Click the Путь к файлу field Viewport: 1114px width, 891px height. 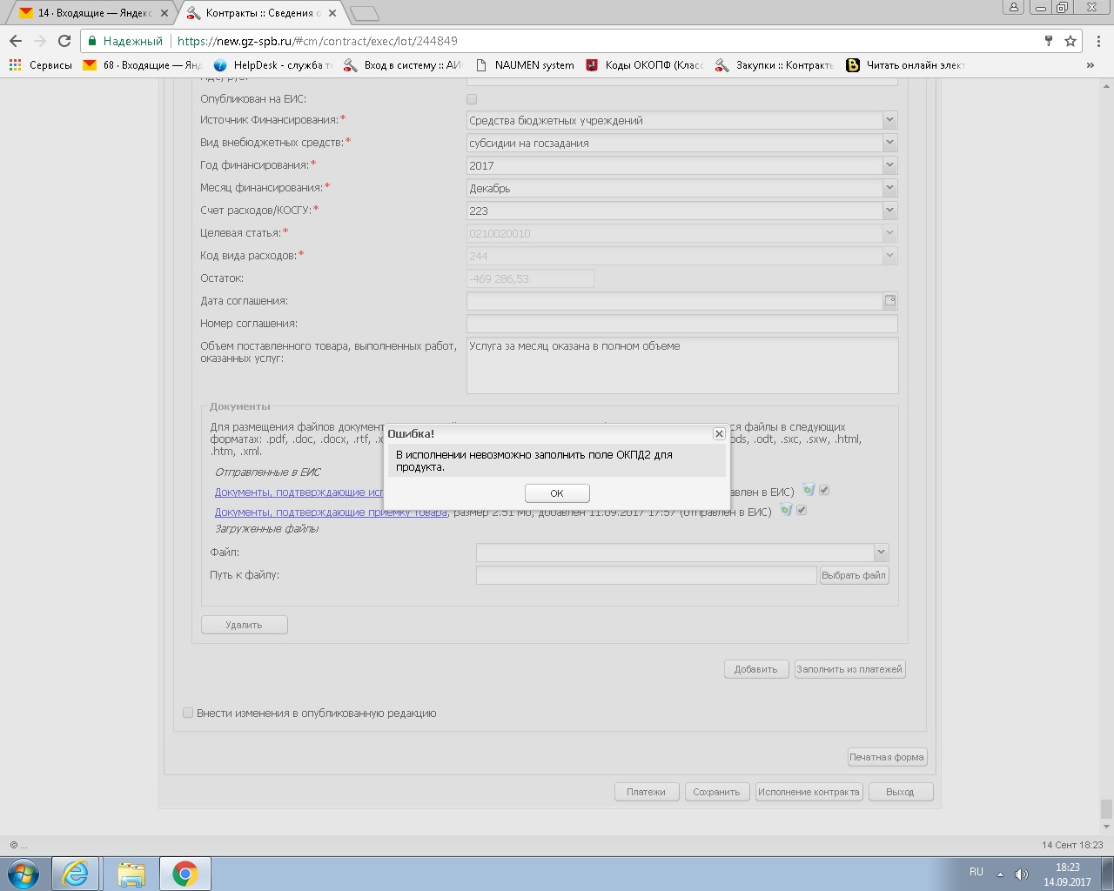pos(647,575)
